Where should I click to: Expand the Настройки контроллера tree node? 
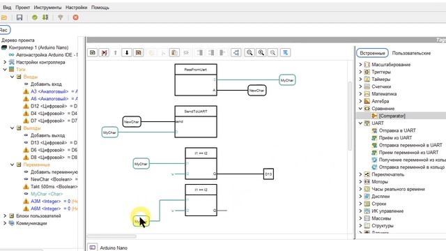[x=5, y=62]
